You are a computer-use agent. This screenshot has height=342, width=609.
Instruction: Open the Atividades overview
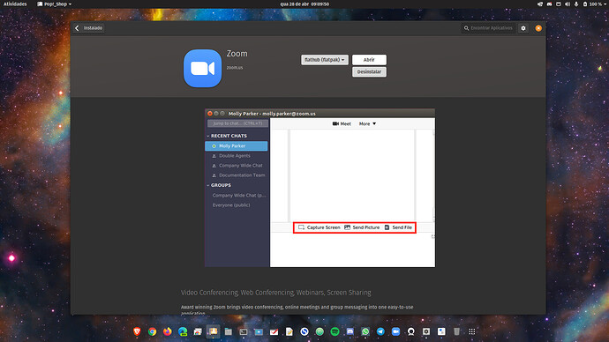coord(15,4)
